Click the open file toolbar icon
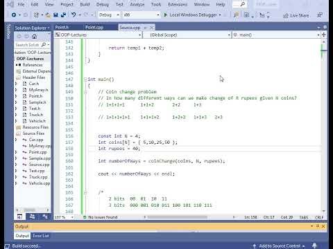The image size is (333, 249). (x=48, y=15)
